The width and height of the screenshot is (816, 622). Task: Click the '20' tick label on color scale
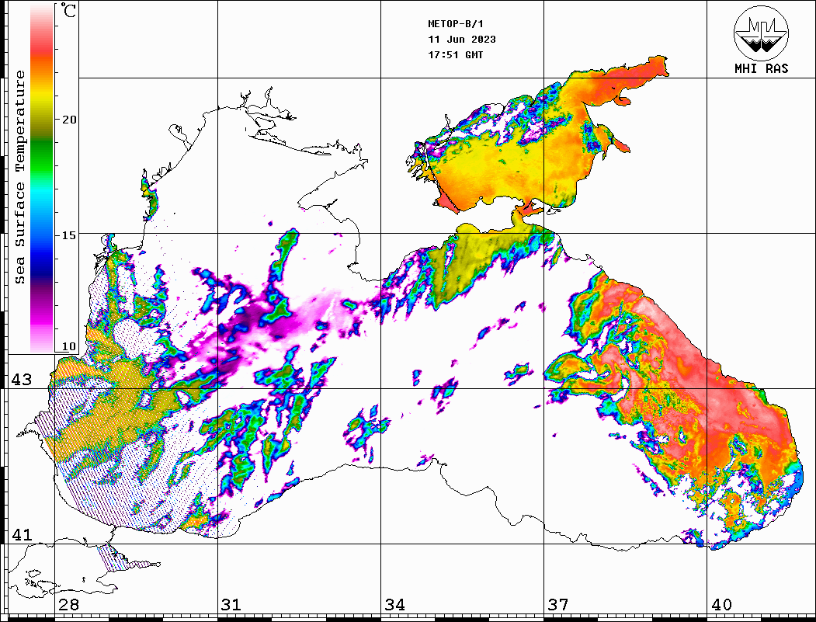(69, 120)
